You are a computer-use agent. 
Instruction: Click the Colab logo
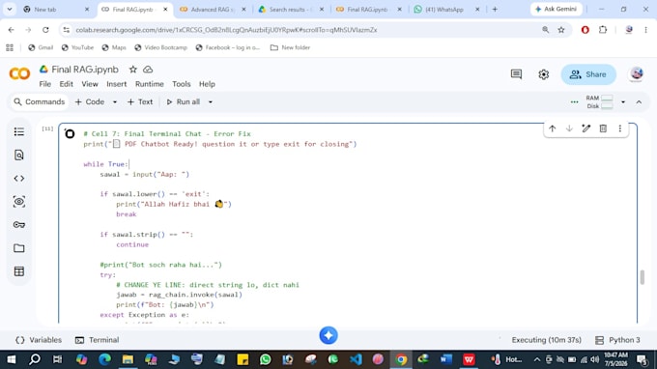tap(19, 73)
